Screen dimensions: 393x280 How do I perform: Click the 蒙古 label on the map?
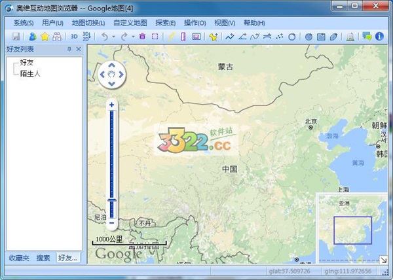tap(225, 67)
